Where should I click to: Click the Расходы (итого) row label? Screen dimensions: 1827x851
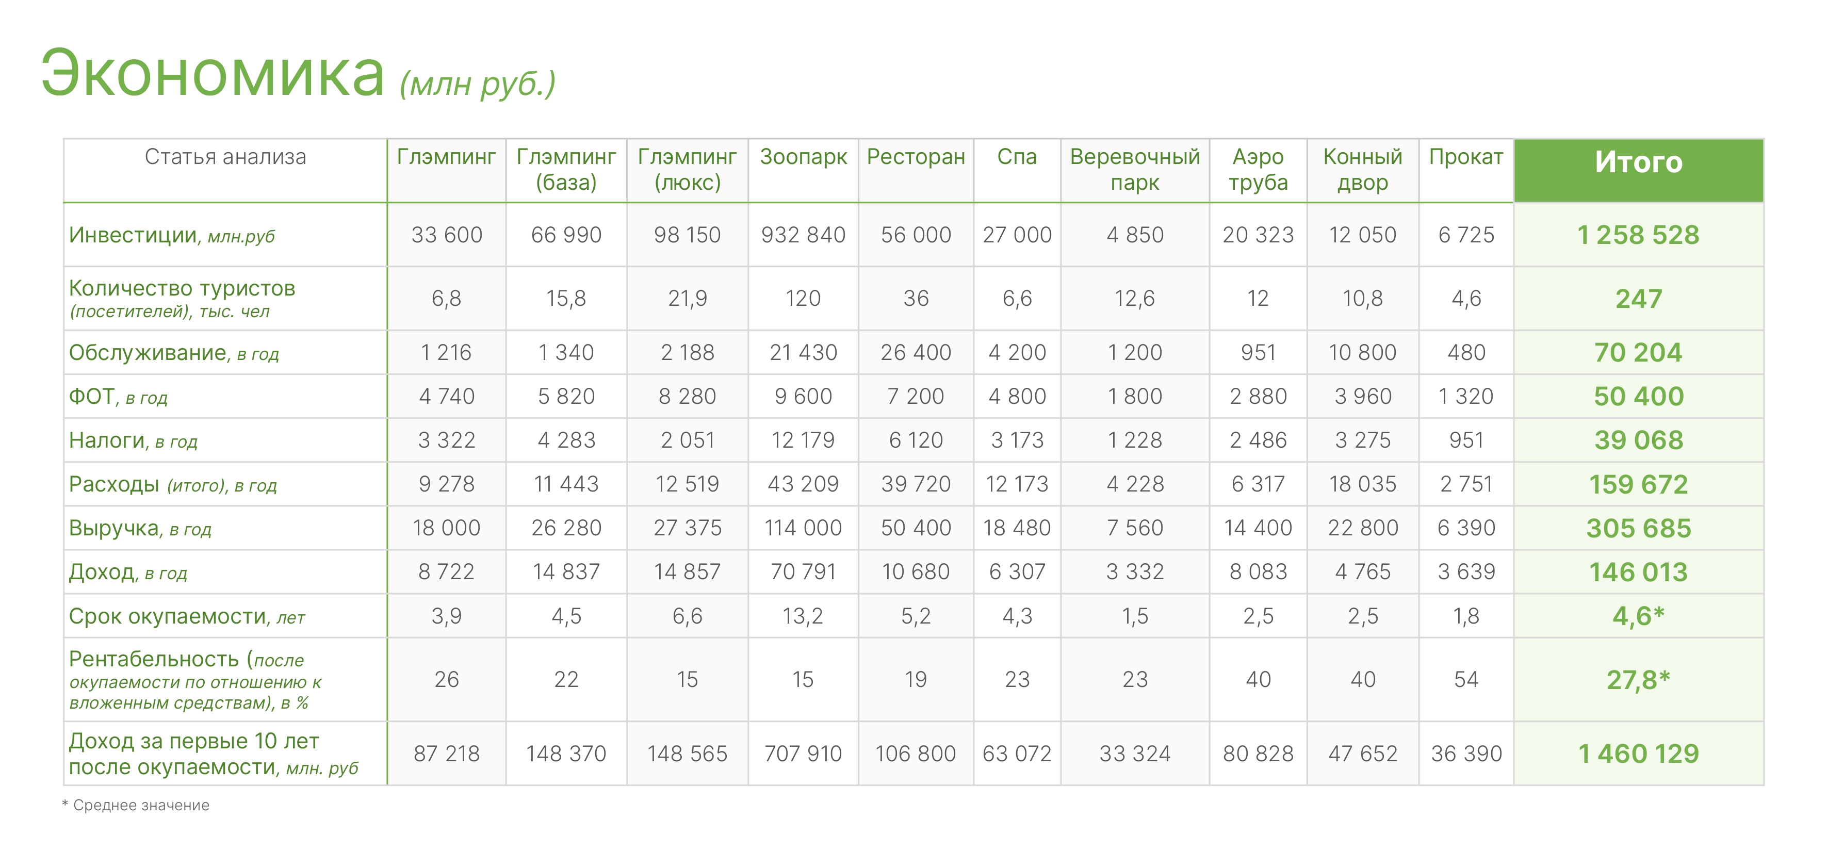(172, 484)
